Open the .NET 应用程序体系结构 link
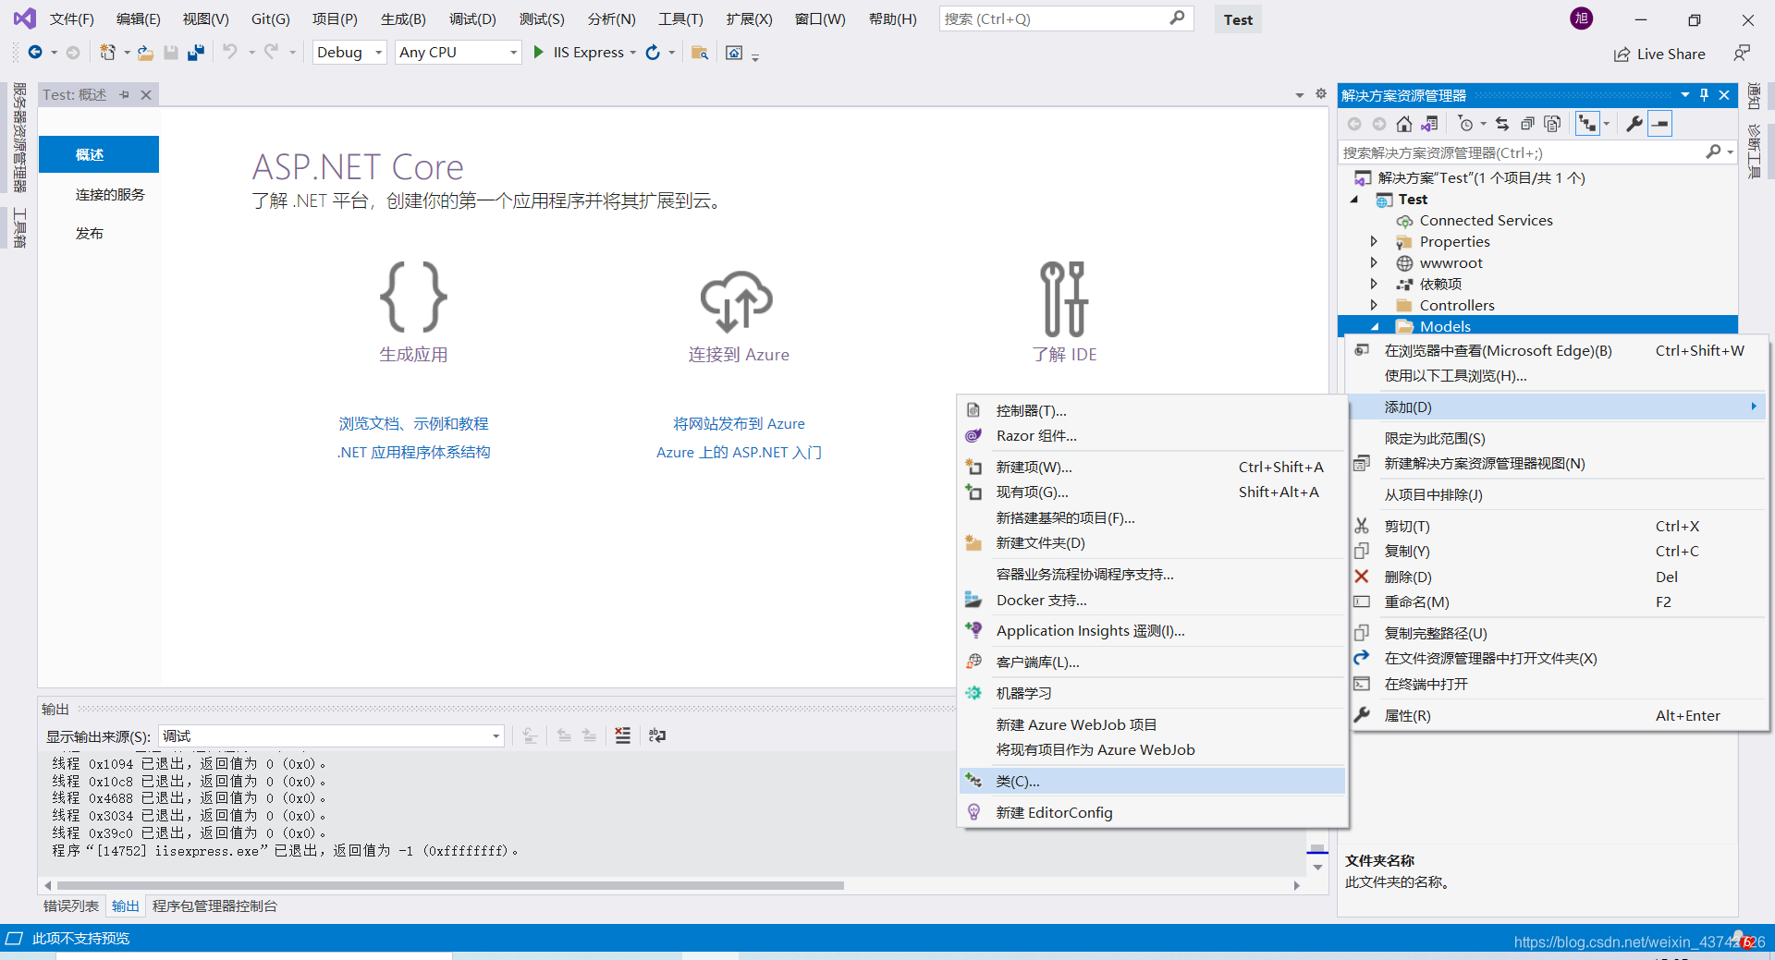 (x=413, y=452)
